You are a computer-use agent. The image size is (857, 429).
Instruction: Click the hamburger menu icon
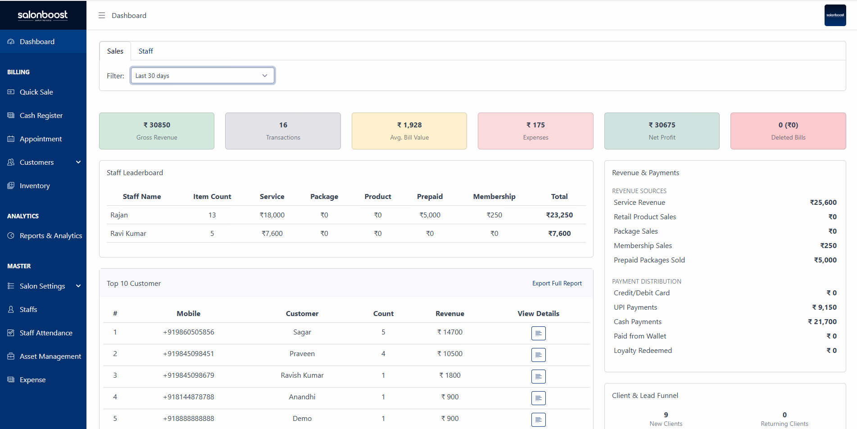[102, 15]
